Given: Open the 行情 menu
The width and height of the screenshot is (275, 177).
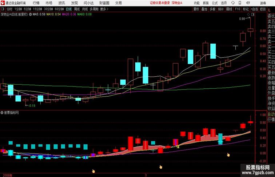Looking at the screenshot, I should tap(36, 3).
